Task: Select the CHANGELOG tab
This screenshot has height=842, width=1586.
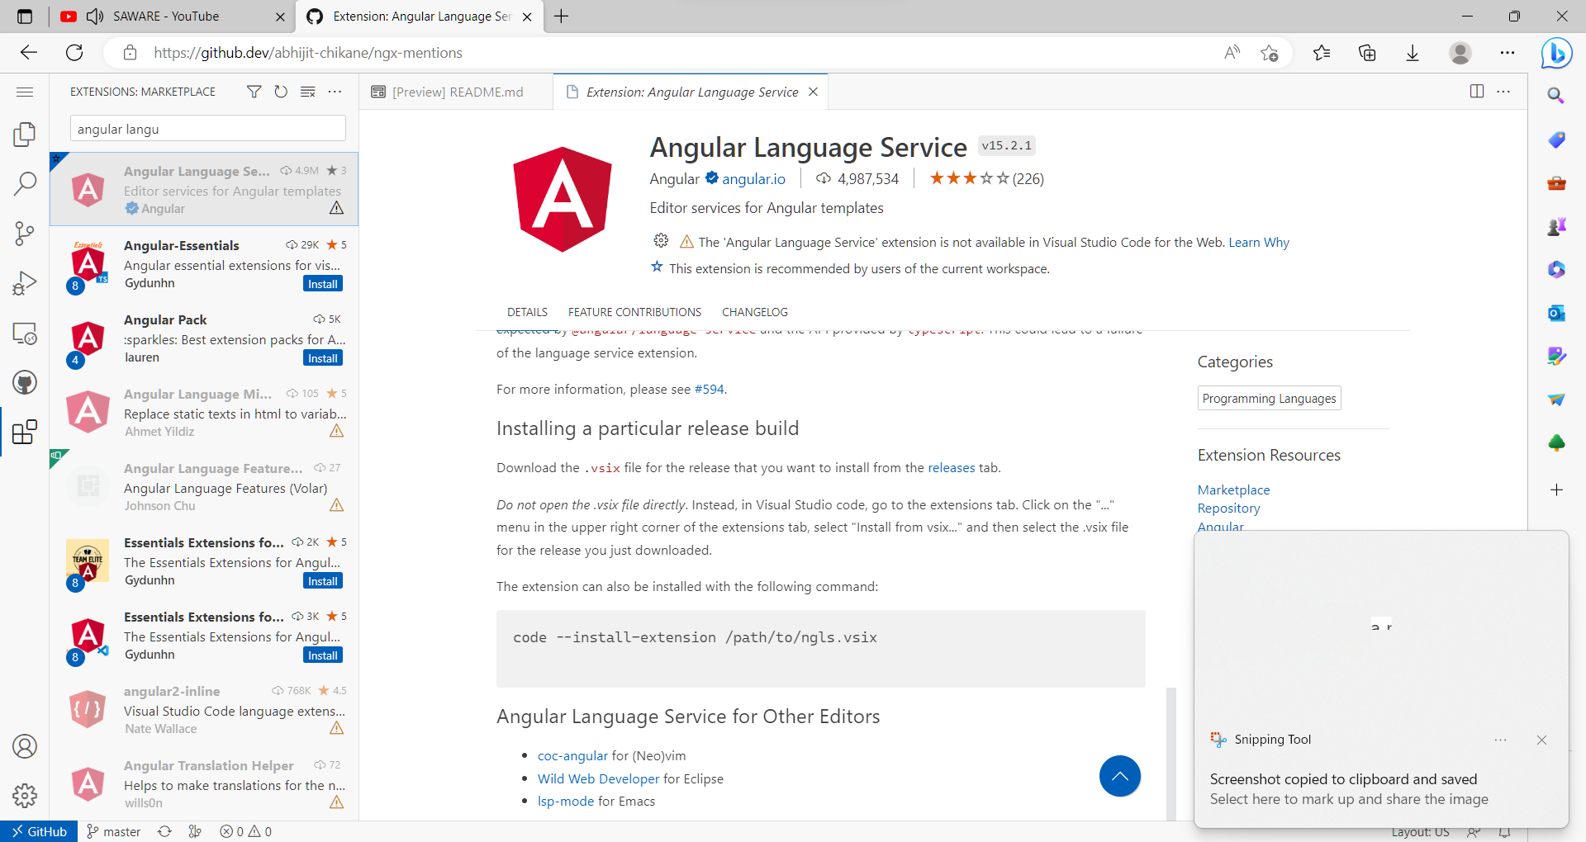Action: [x=755, y=312]
